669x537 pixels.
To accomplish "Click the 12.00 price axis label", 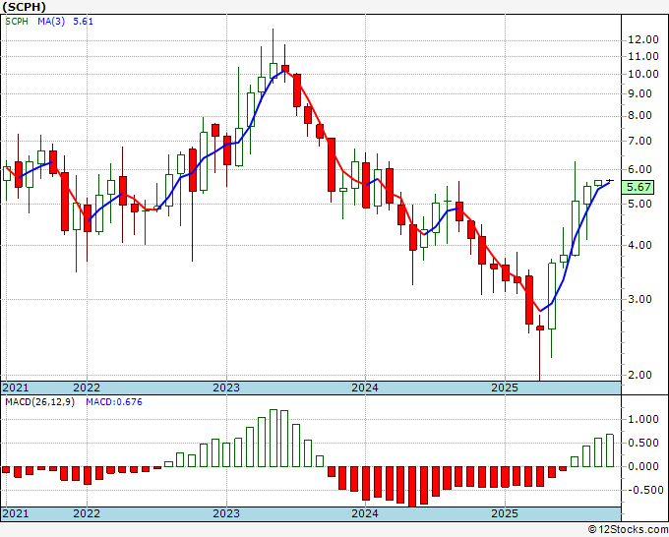I will [643, 39].
